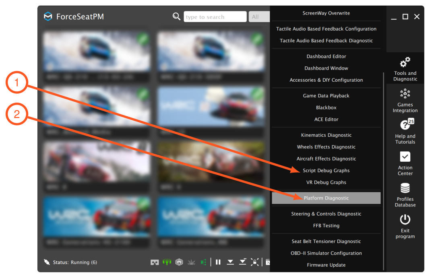Click the pause button in status bar

pyautogui.click(x=218, y=262)
